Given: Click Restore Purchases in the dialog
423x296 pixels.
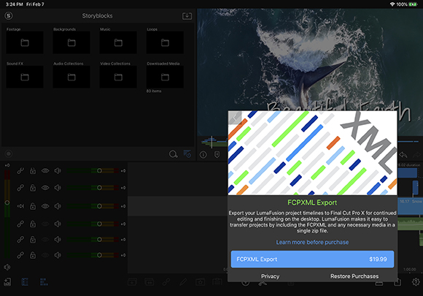Looking at the screenshot, I should [x=354, y=276].
